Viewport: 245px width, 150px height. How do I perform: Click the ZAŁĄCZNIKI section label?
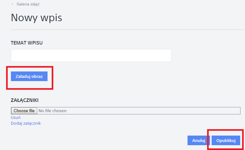27,100
